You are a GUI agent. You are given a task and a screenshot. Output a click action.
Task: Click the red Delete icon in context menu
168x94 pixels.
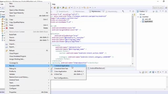[x=7, y=28]
